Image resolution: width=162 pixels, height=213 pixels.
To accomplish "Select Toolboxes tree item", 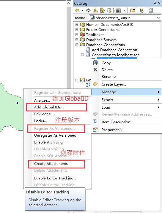I will [95, 35].
